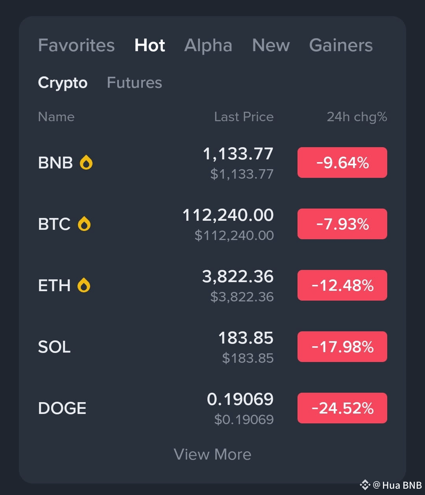Screen dimensions: 425x495
Task: Tap the BTC -7.93% change badge
Action: coord(342,224)
